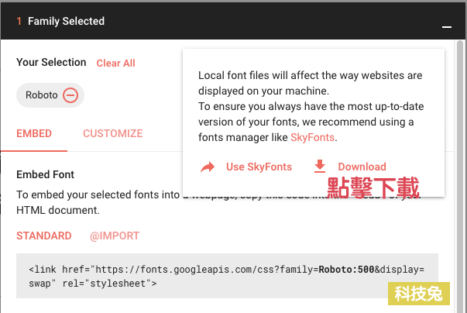Click the Your Selection label
467x313 pixels.
51,62
